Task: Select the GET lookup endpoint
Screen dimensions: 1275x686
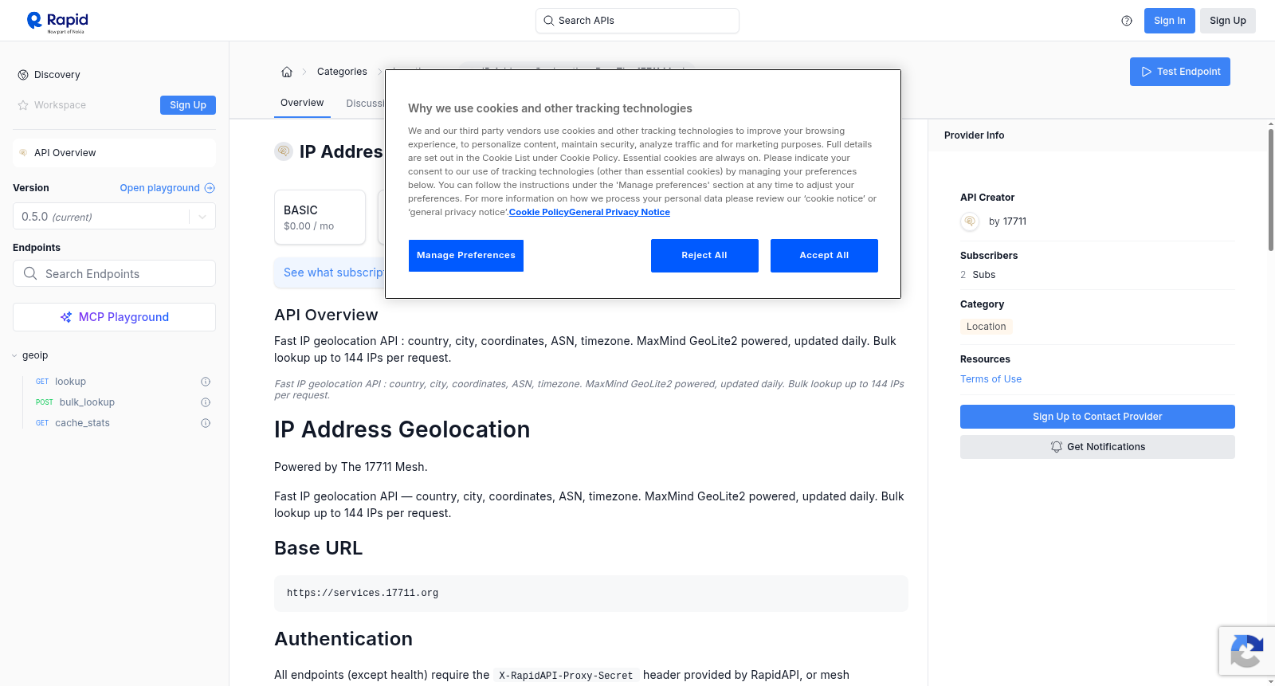Action: point(70,382)
